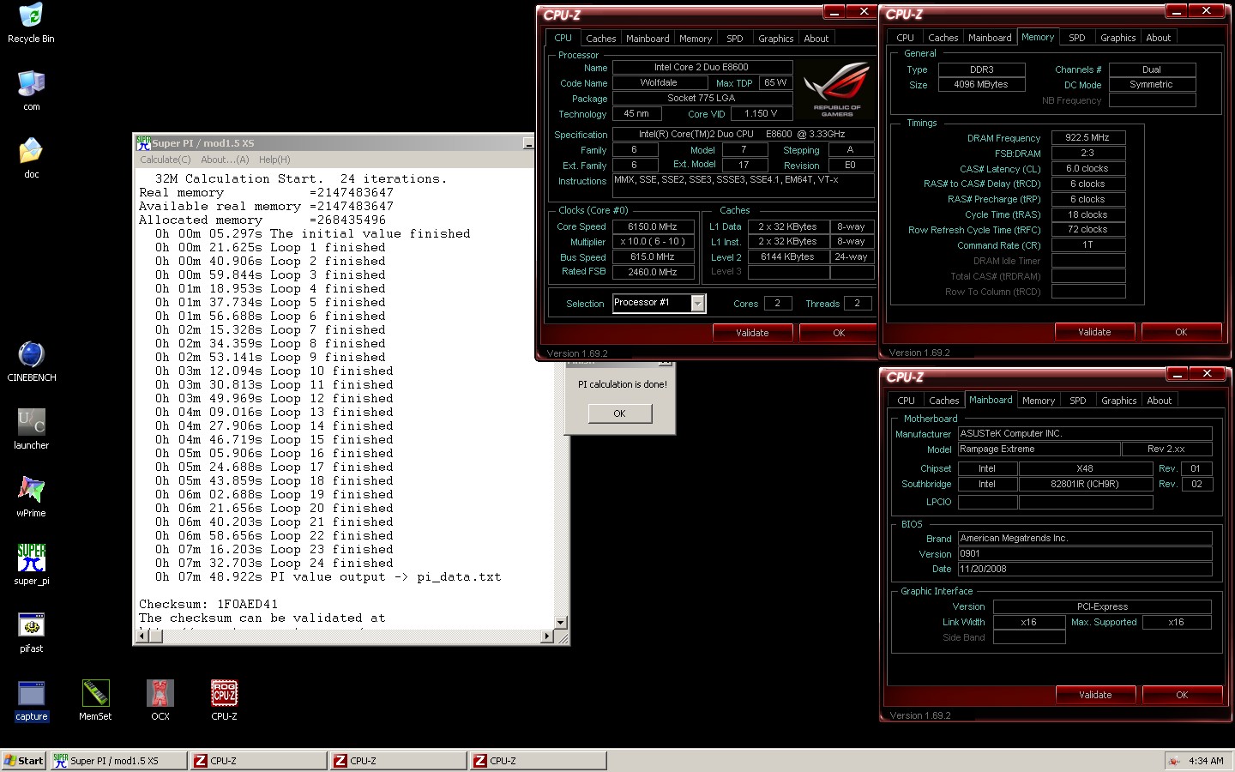1235x772 pixels.
Task: Open About...(A) menu in Super PI
Action: point(225,160)
